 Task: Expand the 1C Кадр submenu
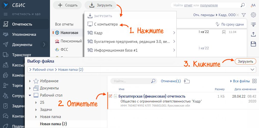click(174, 33)
